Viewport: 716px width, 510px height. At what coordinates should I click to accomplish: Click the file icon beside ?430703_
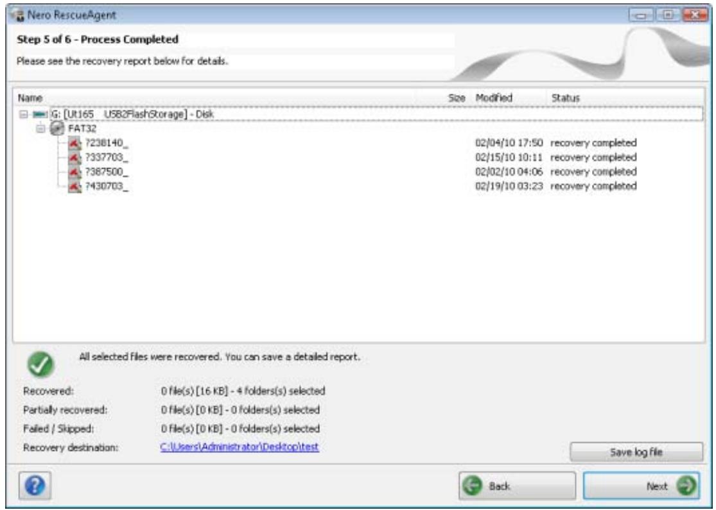point(74,186)
